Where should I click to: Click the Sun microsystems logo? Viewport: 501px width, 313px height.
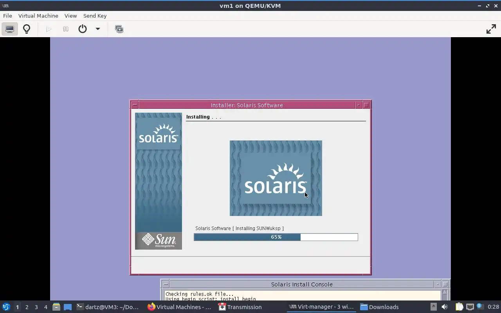tap(159, 240)
